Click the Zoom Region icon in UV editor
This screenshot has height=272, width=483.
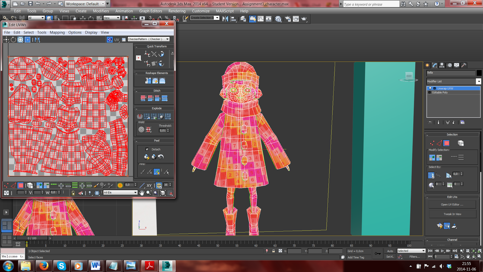coord(156,193)
